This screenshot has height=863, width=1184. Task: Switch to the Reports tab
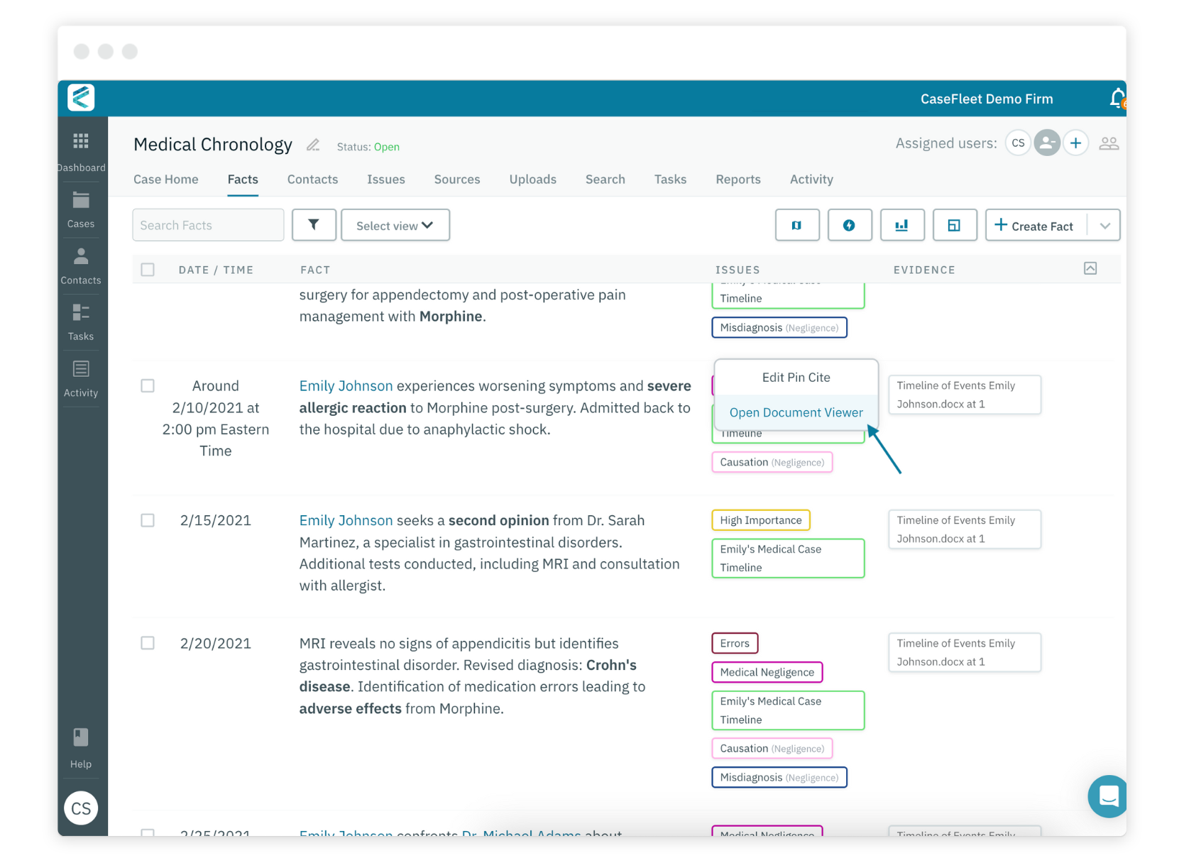(x=738, y=180)
